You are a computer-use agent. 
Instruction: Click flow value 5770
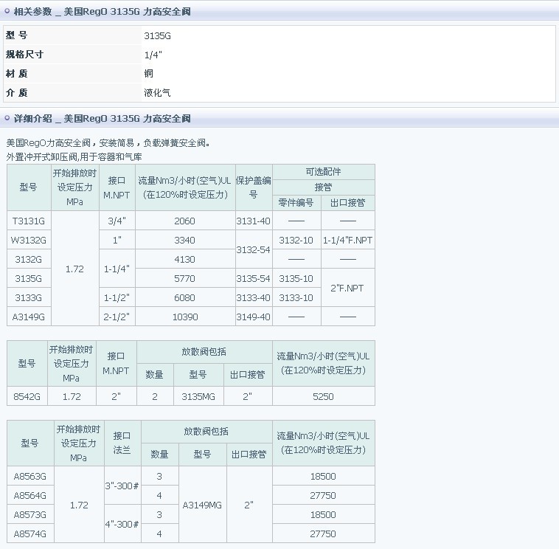(x=185, y=279)
